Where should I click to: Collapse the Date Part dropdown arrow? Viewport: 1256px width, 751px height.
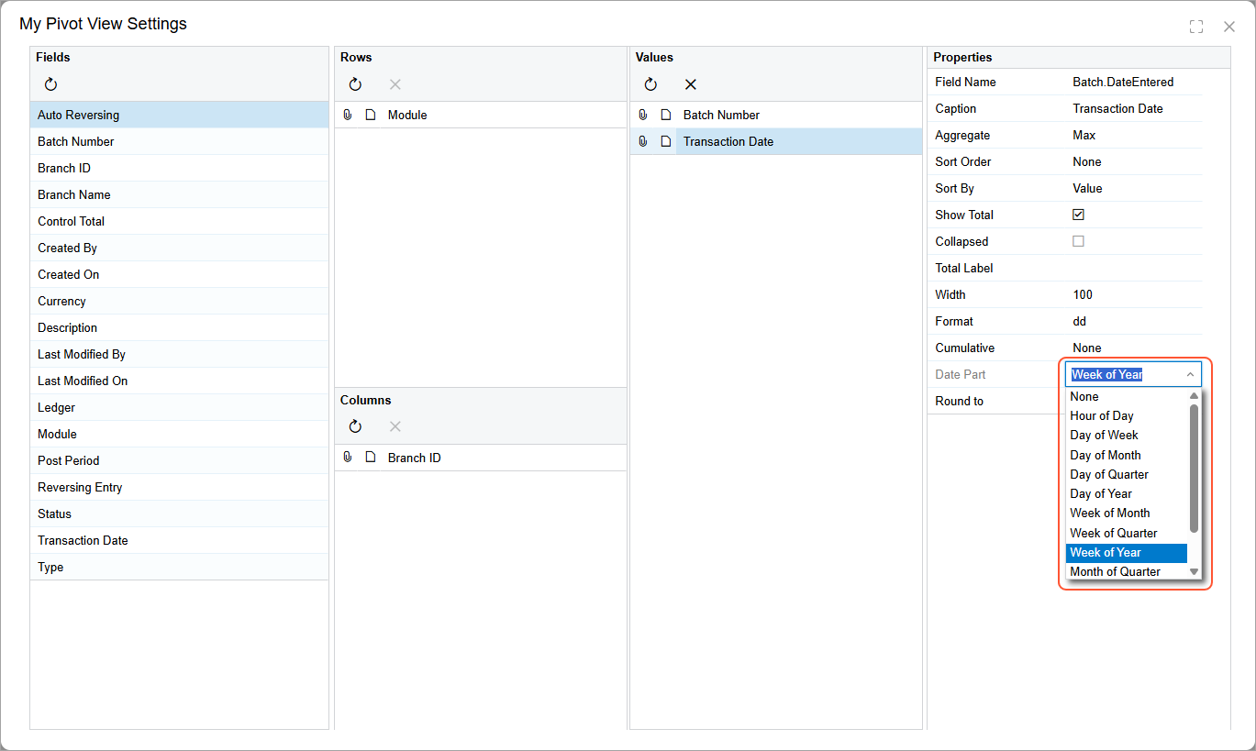click(x=1190, y=374)
